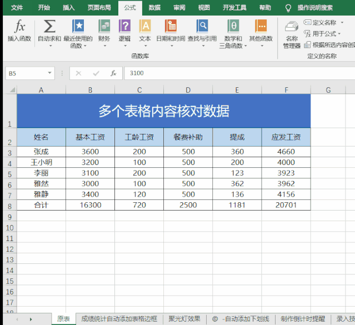
Task: Switch to the Page Layout (页面布局) tab
Action: coord(99,8)
